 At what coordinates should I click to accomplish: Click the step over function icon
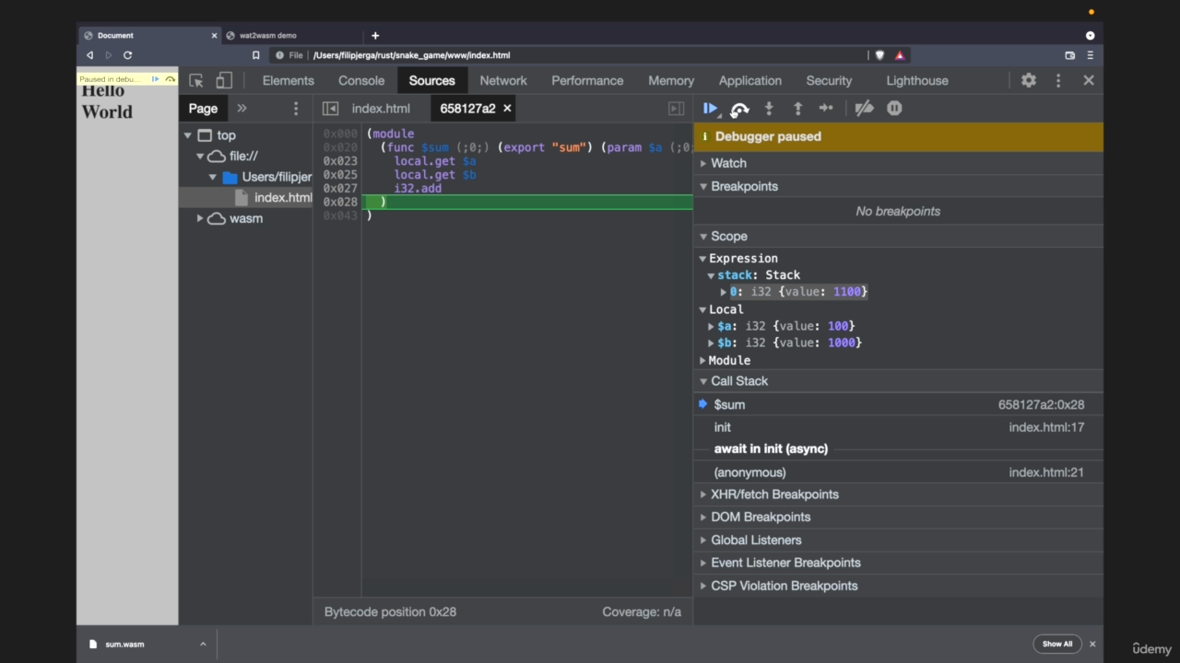(x=739, y=109)
